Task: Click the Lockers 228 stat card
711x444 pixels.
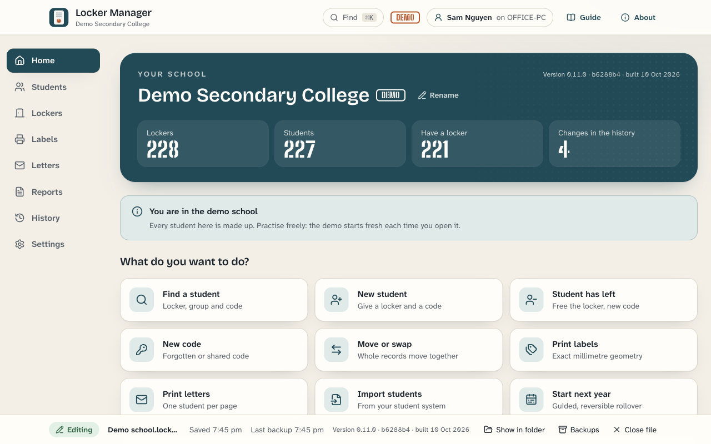Action: tap(203, 144)
